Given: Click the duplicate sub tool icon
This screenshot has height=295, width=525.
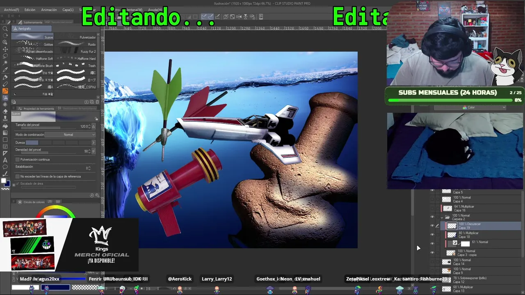Looking at the screenshot, I should [91, 102].
